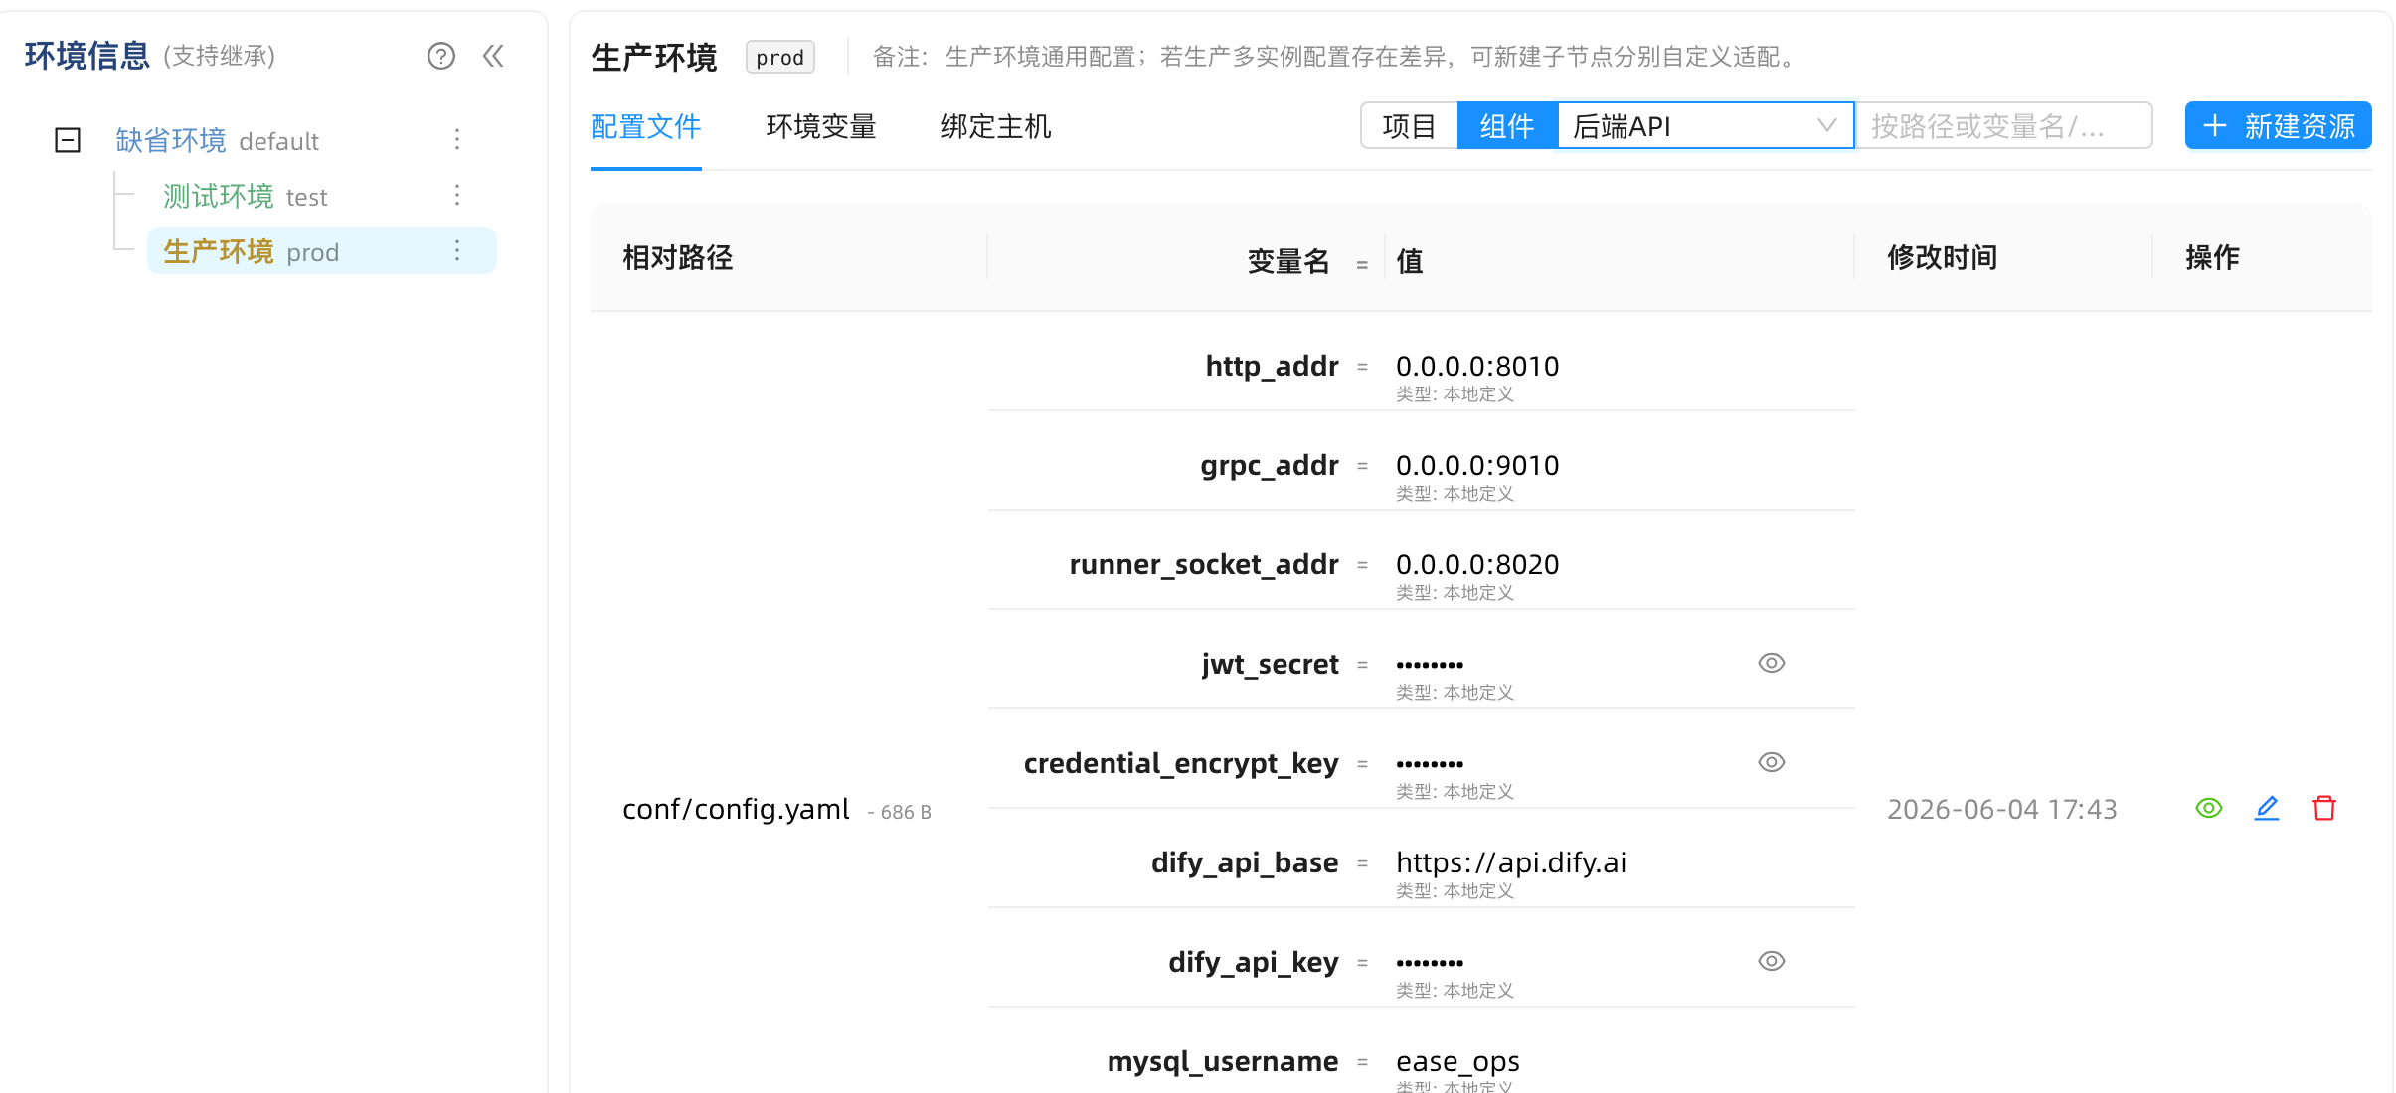Open the environment info help icon
Screen dimensions: 2396x1093
pyautogui.click(x=441, y=56)
